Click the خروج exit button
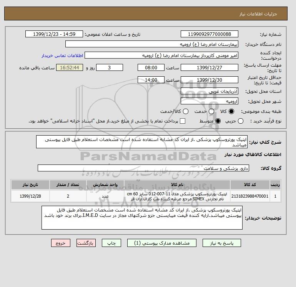Image resolution: width=296 pixels, height=287 pixels. pos(61,243)
